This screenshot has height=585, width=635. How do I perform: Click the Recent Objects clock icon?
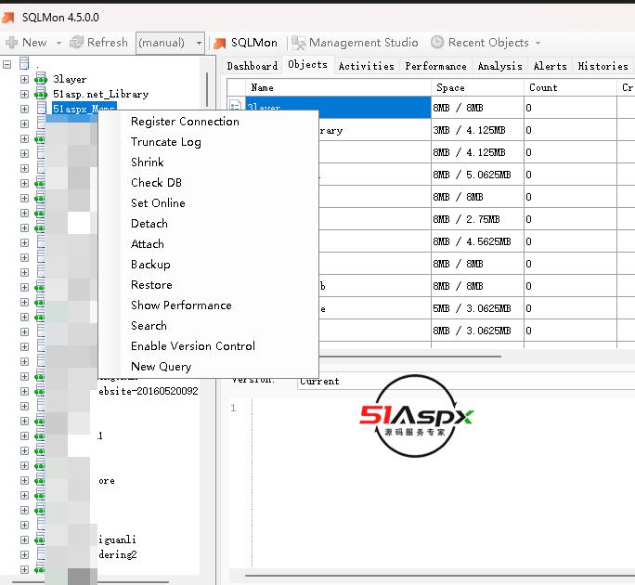tap(437, 43)
